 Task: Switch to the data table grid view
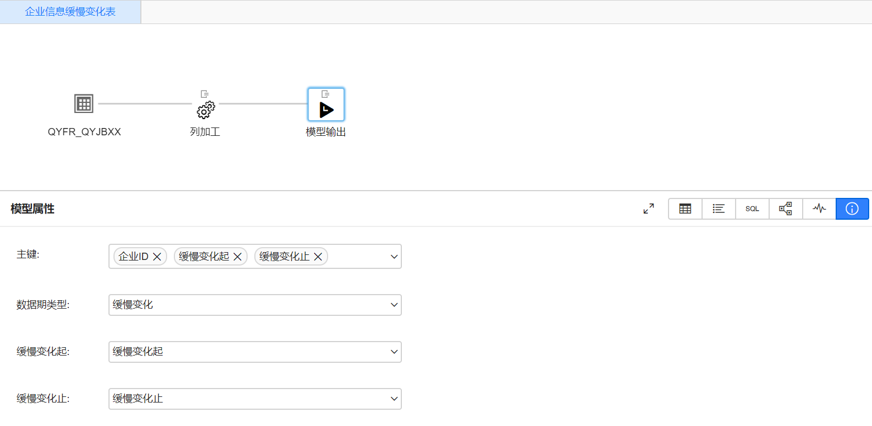685,209
